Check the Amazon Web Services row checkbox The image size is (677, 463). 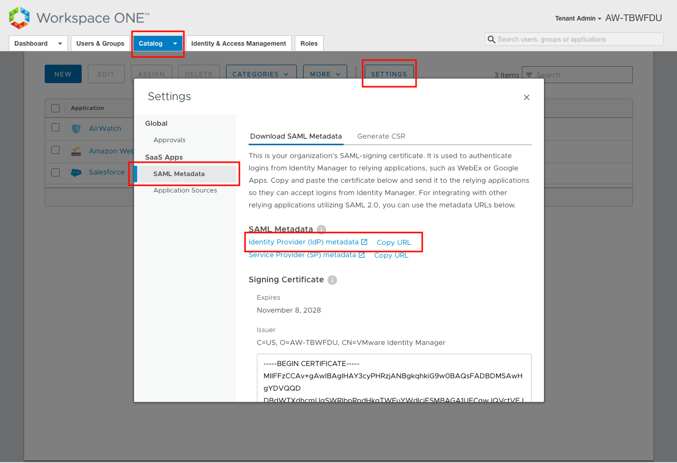coord(55,150)
